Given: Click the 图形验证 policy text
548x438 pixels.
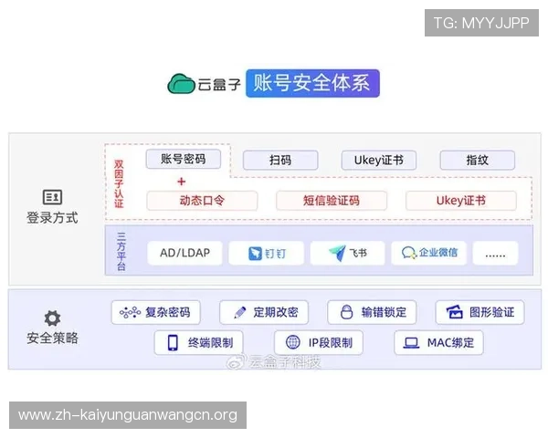Looking at the screenshot, I should pos(492,312).
